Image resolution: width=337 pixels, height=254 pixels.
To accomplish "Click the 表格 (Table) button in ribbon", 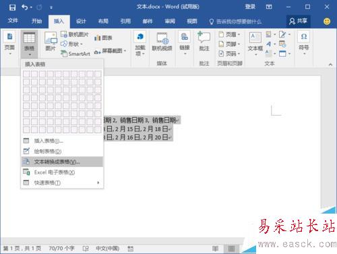I will click(x=29, y=44).
